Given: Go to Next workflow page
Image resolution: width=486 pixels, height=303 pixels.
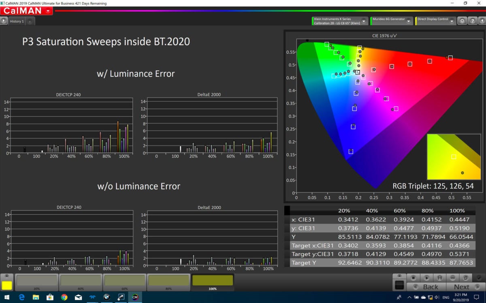Looking at the screenshot, I should pyautogui.click(x=465, y=287).
